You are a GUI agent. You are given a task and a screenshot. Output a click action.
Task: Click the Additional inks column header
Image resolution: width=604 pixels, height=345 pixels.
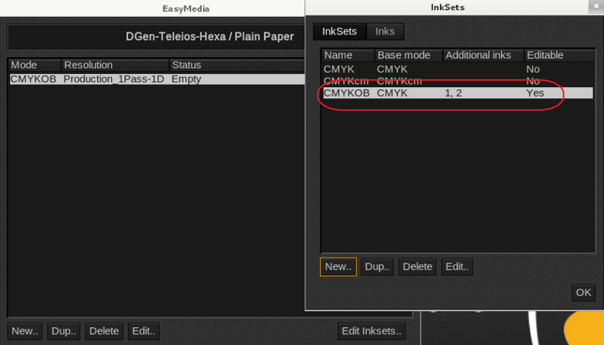click(483, 56)
